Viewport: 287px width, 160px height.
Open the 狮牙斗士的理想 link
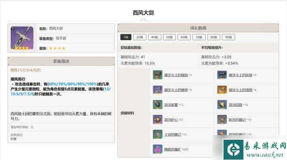coord(241,90)
